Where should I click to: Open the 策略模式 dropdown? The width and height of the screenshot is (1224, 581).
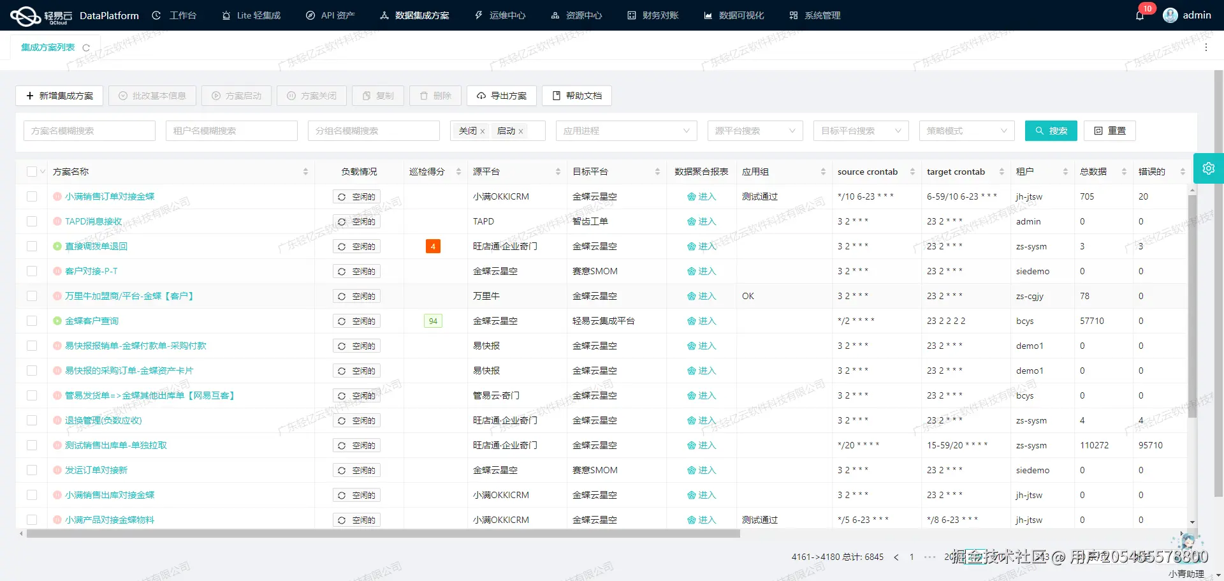click(966, 130)
